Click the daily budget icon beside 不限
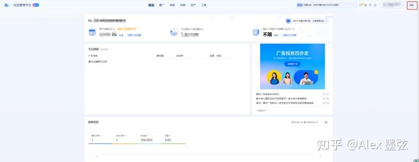Screen dimensions: 419x162 click(x=256, y=32)
